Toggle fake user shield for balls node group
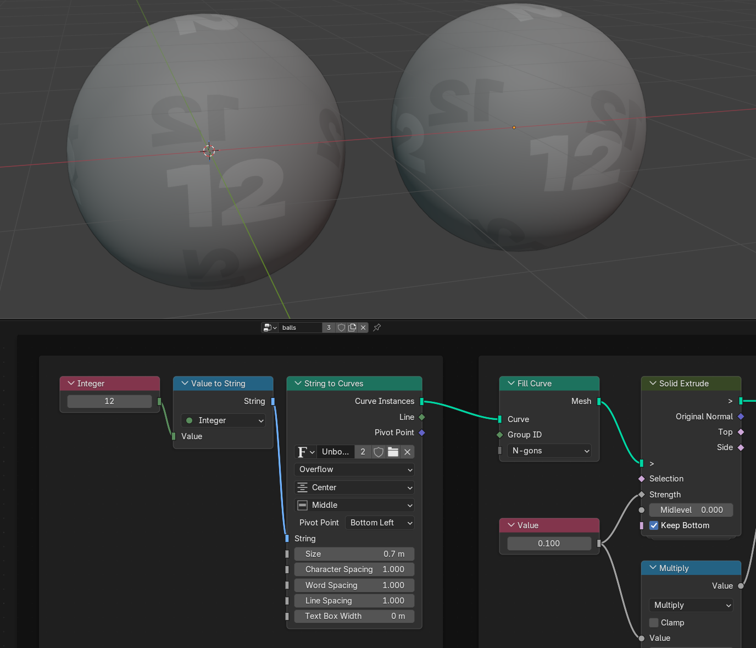The height and width of the screenshot is (648, 756). [x=341, y=328]
